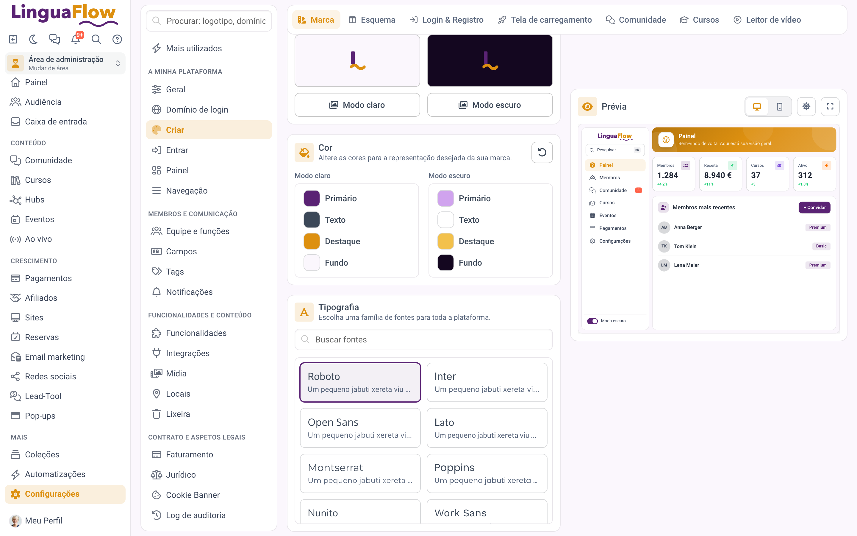The image size is (857, 536).
Task: Open Ao vivo section
Action: coord(65,239)
